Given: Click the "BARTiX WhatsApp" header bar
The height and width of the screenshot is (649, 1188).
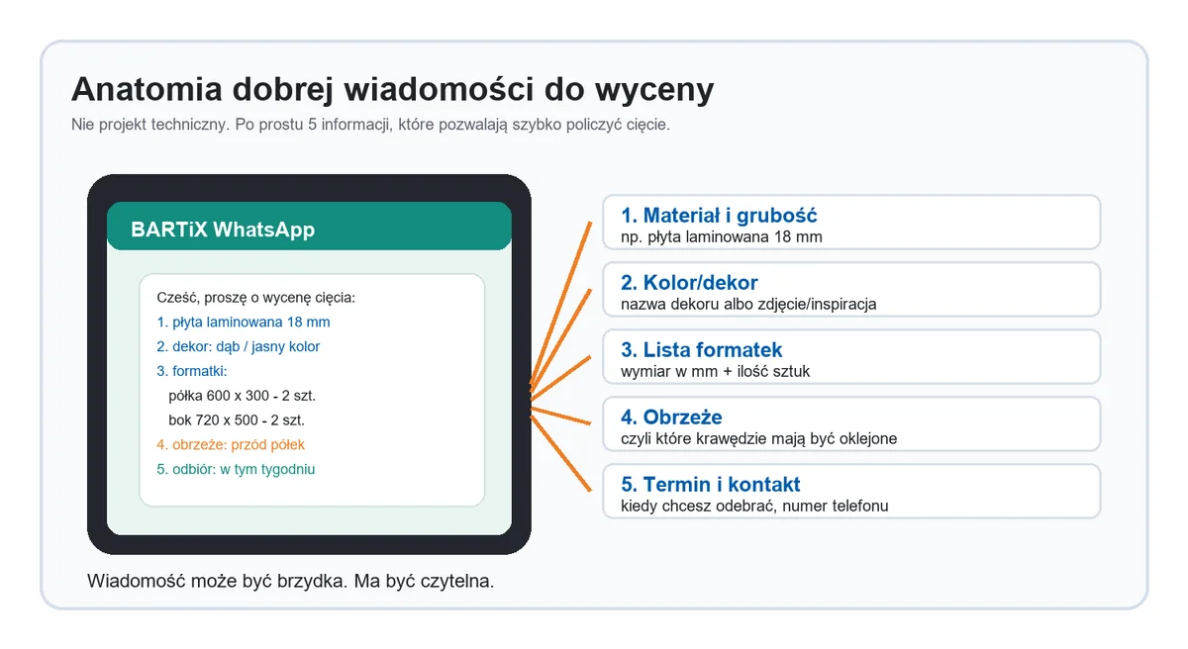Looking at the screenshot, I should pos(309,227).
